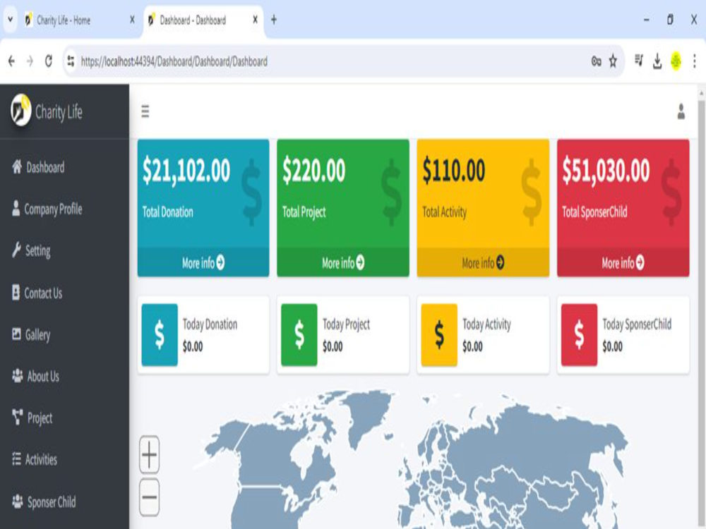
Task: Select the Dashboard - Dashboard tab
Action: pyautogui.click(x=203, y=20)
